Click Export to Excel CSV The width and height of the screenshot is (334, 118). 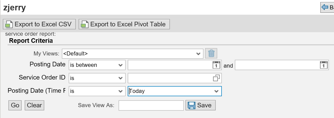pyautogui.click(x=39, y=24)
